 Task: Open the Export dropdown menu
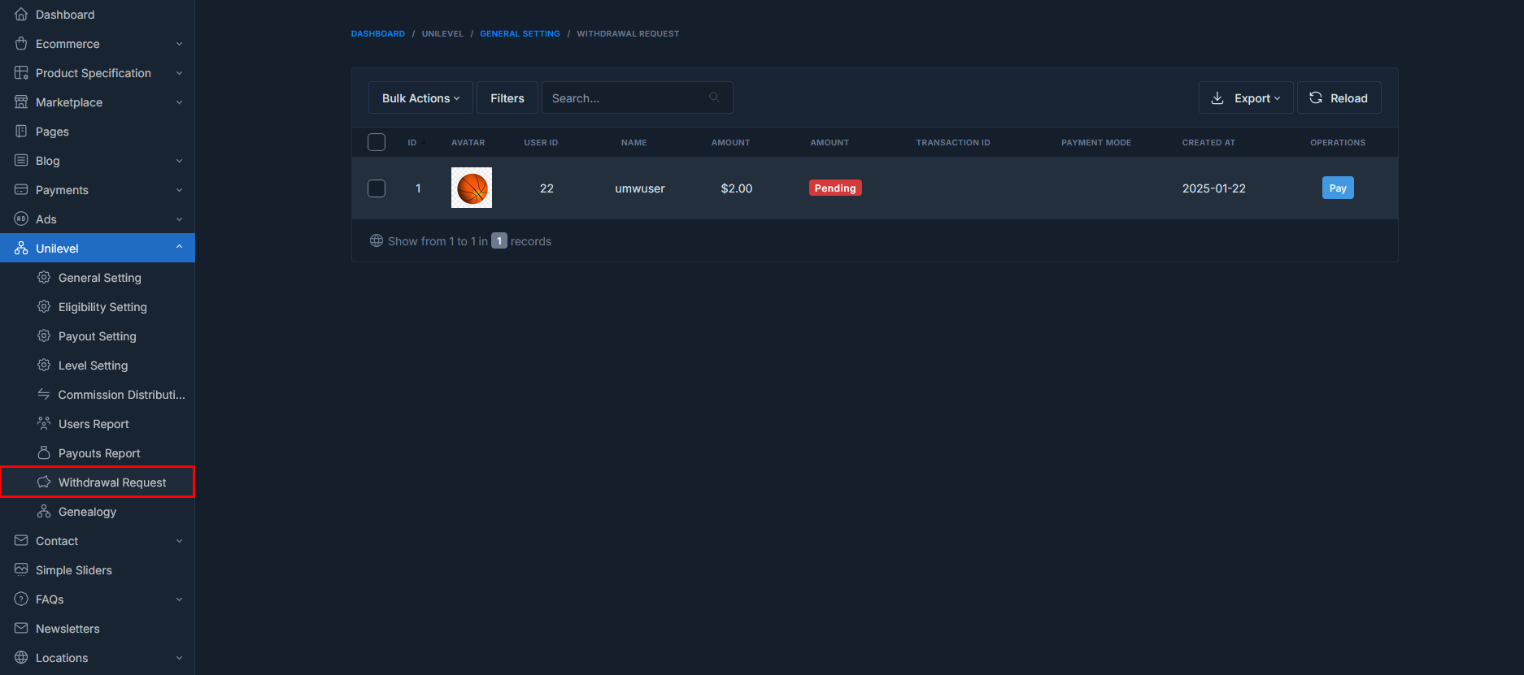[x=1245, y=98]
